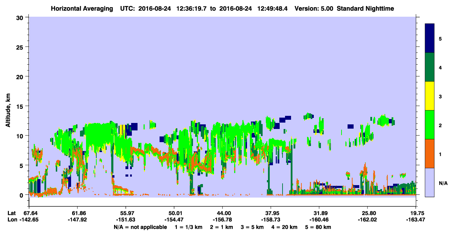Click the bright green colorbar segment labeled 2
The image size is (462, 237).
430,125
